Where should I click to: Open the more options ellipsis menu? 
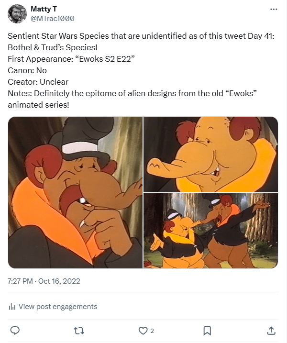coord(273,9)
